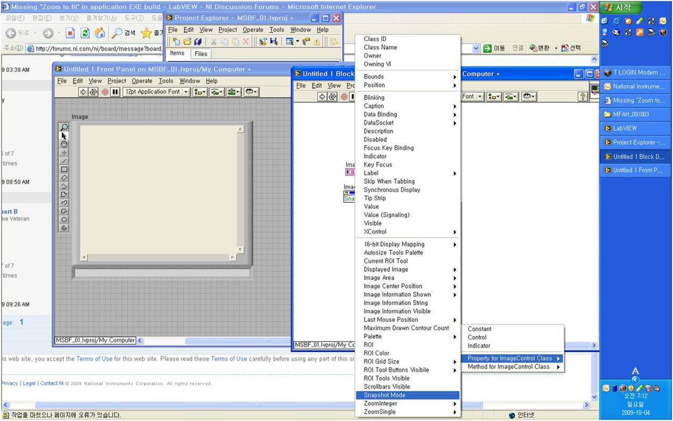Select the Line tool in Image palette

(x=64, y=161)
